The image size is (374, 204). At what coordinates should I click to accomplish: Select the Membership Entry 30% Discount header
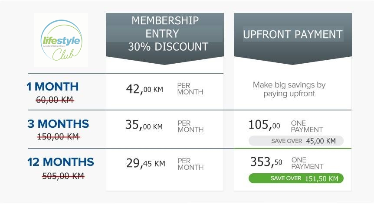click(165, 34)
